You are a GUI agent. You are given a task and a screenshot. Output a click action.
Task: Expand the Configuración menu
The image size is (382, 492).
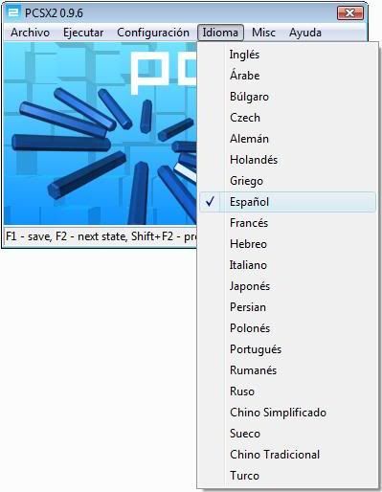(x=153, y=33)
